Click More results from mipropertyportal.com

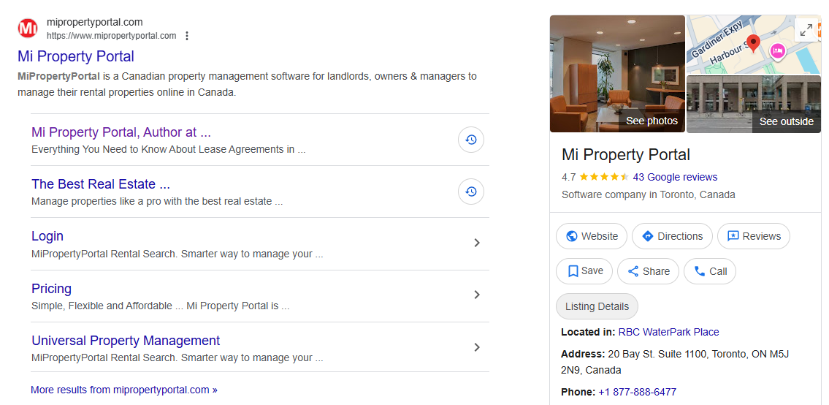(x=123, y=390)
